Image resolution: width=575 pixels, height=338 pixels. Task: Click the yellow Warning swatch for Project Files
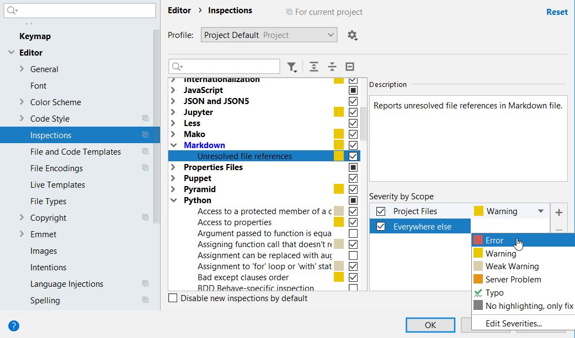(478, 211)
